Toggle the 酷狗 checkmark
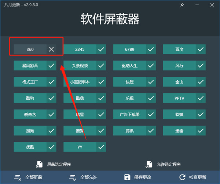 51,98
